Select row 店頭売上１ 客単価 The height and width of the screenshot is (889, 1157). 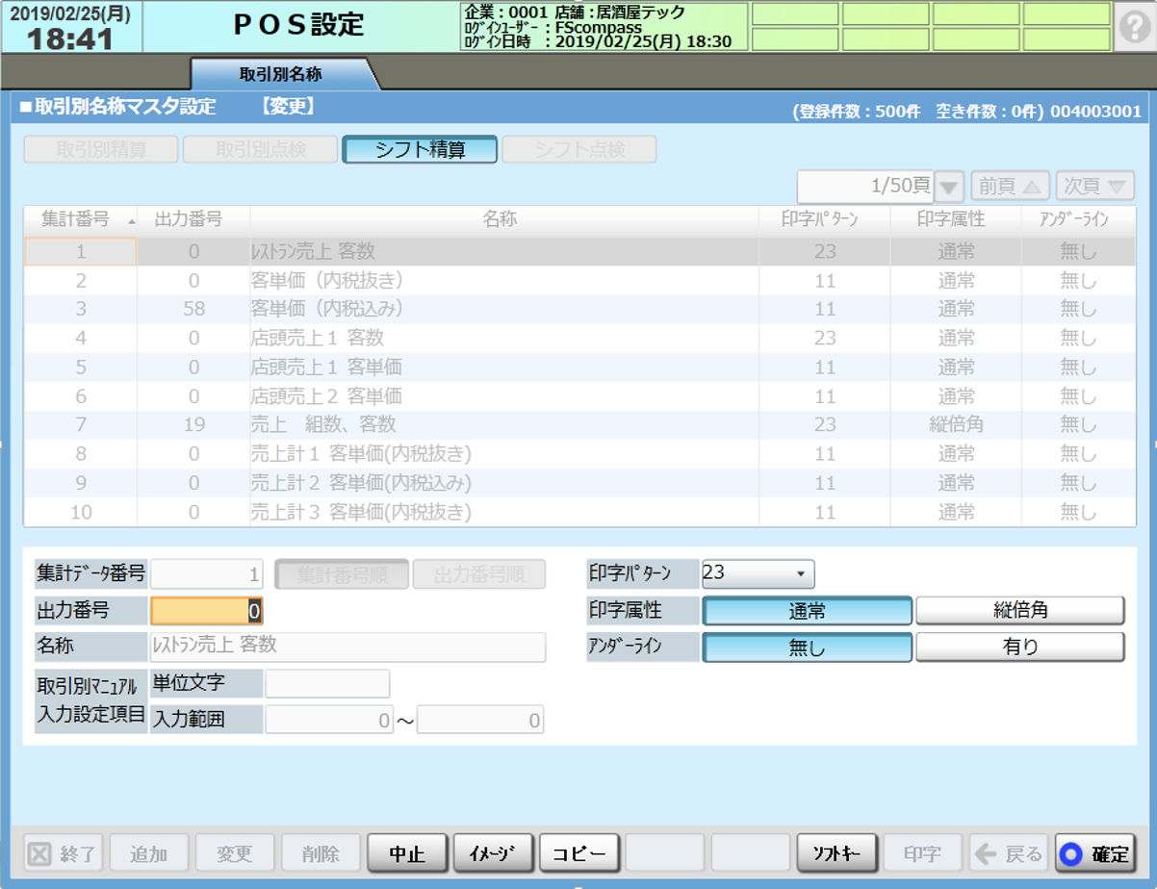pyautogui.click(x=579, y=368)
